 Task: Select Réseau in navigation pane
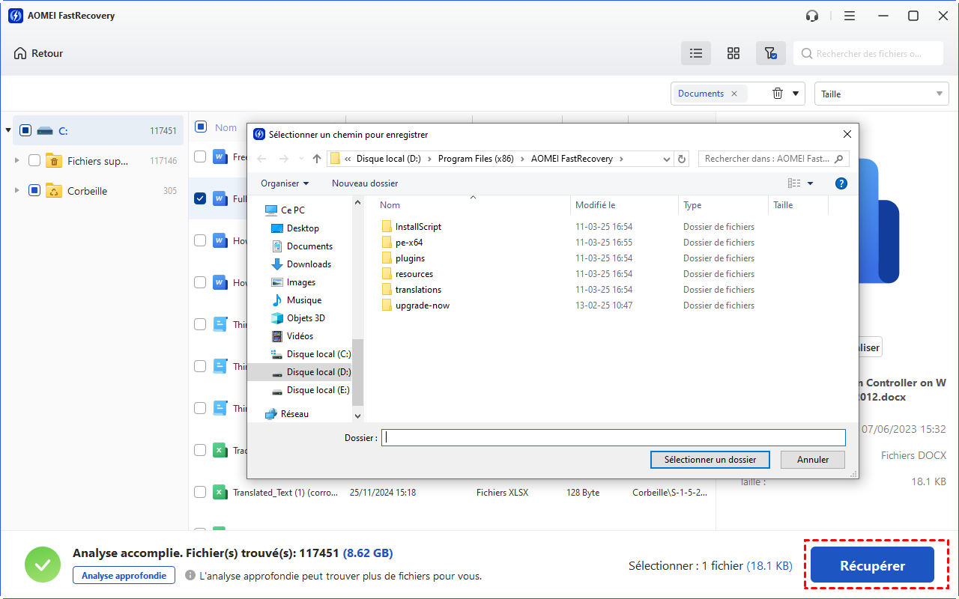pyautogui.click(x=294, y=414)
